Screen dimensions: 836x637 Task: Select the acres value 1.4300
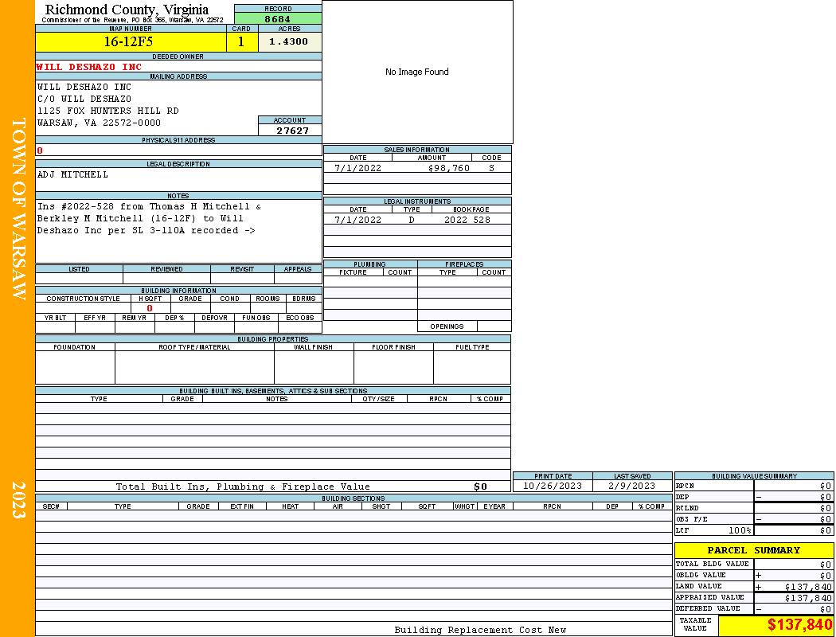click(x=288, y=42)
